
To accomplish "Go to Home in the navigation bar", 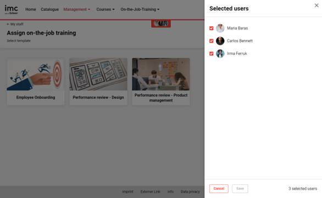I will [31, 9].
